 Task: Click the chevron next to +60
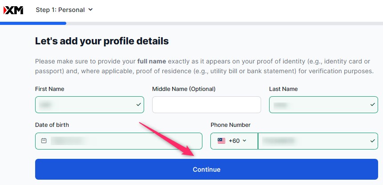point(244,141)
